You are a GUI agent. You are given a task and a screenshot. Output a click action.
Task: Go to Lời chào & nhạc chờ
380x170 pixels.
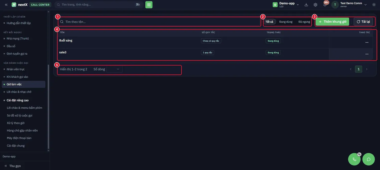19,92
